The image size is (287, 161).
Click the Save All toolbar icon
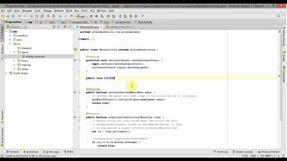coord(8,16)
